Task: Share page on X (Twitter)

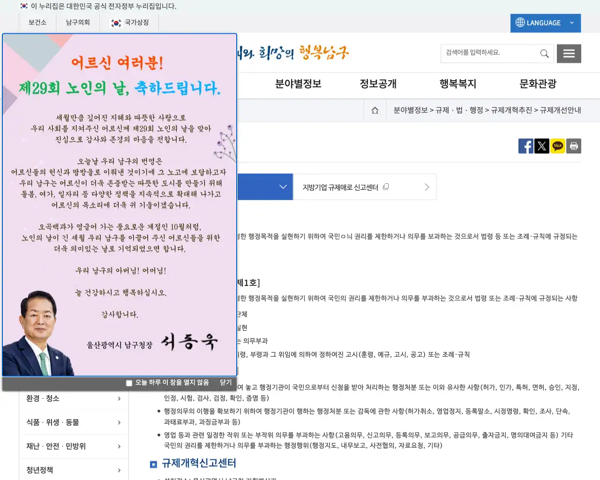Action: [542, 146]
